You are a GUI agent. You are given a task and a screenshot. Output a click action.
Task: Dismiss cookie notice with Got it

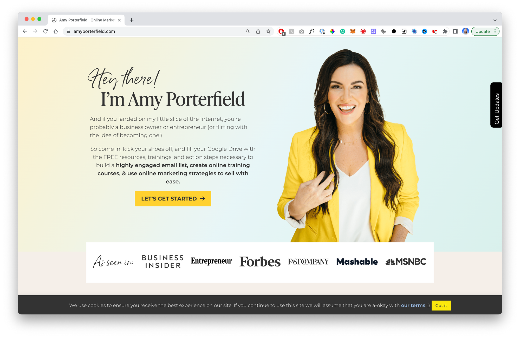click(x=441, y=305)
